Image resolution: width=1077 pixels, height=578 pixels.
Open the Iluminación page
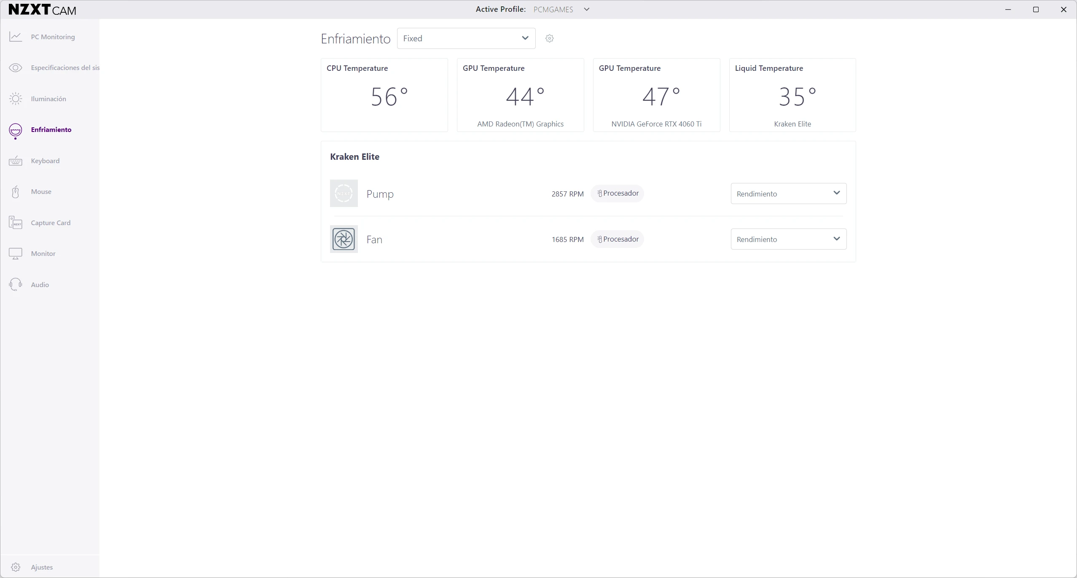point(48,99)
